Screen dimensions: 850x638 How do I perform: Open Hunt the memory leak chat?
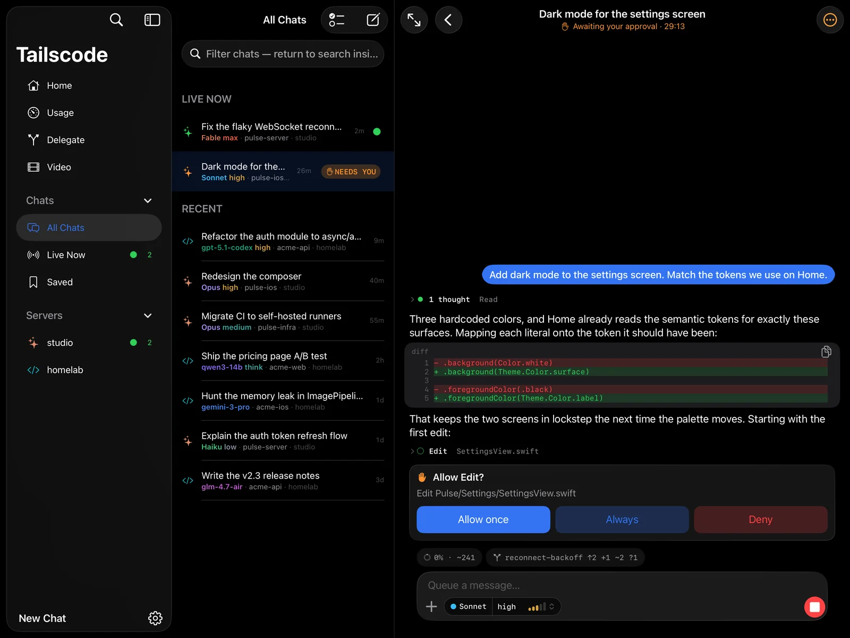(x=283, y=400)
